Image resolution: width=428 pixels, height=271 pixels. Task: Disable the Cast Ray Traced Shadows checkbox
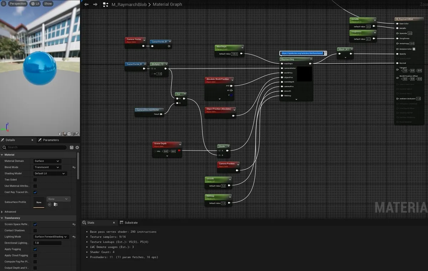(34, 192)
